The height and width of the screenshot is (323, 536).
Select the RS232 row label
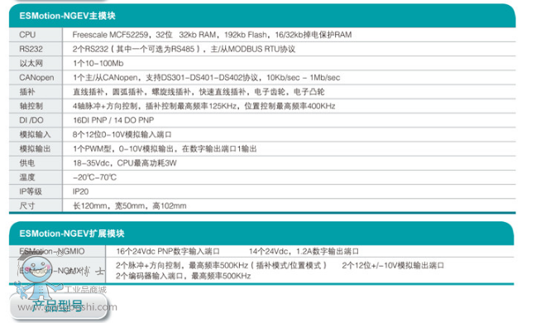[x=31, y=49]
